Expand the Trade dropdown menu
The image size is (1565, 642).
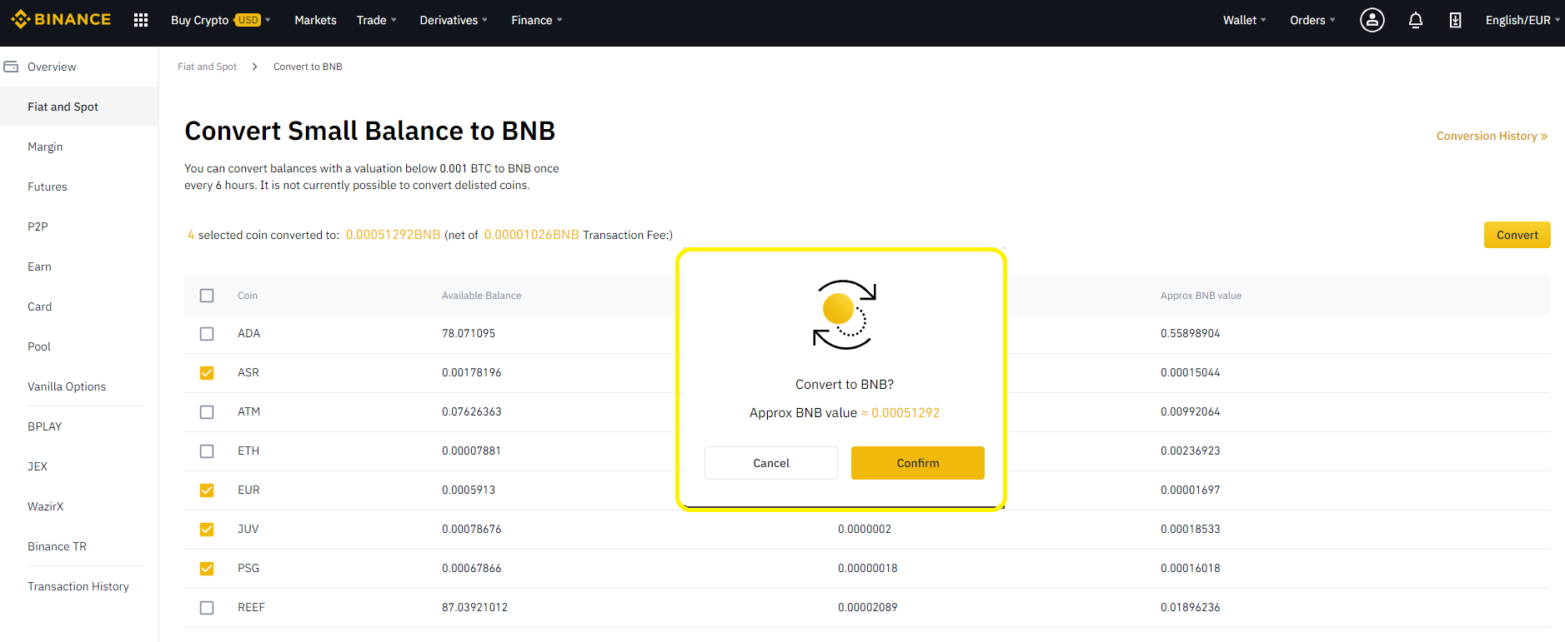[377, 20]
